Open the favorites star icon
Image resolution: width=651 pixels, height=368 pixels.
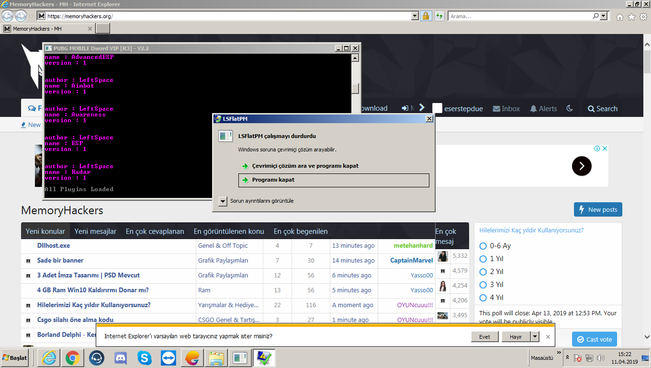[631, 17]
